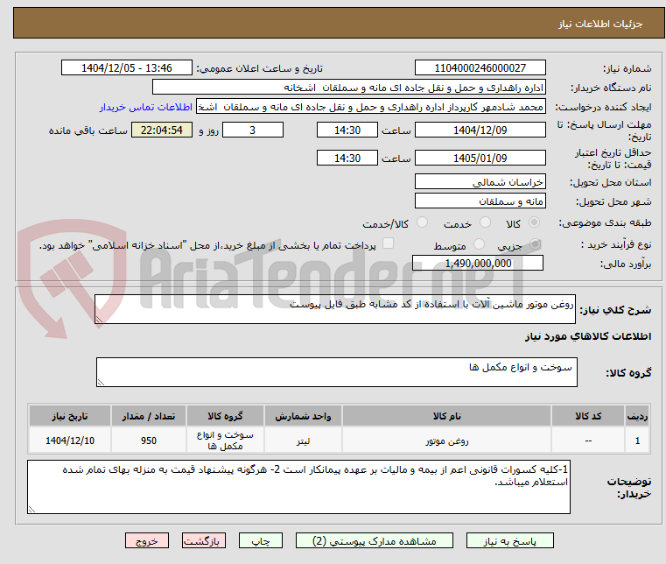Click the resize handle of شرح کلی نیاز box

click(x=99, y=320)
